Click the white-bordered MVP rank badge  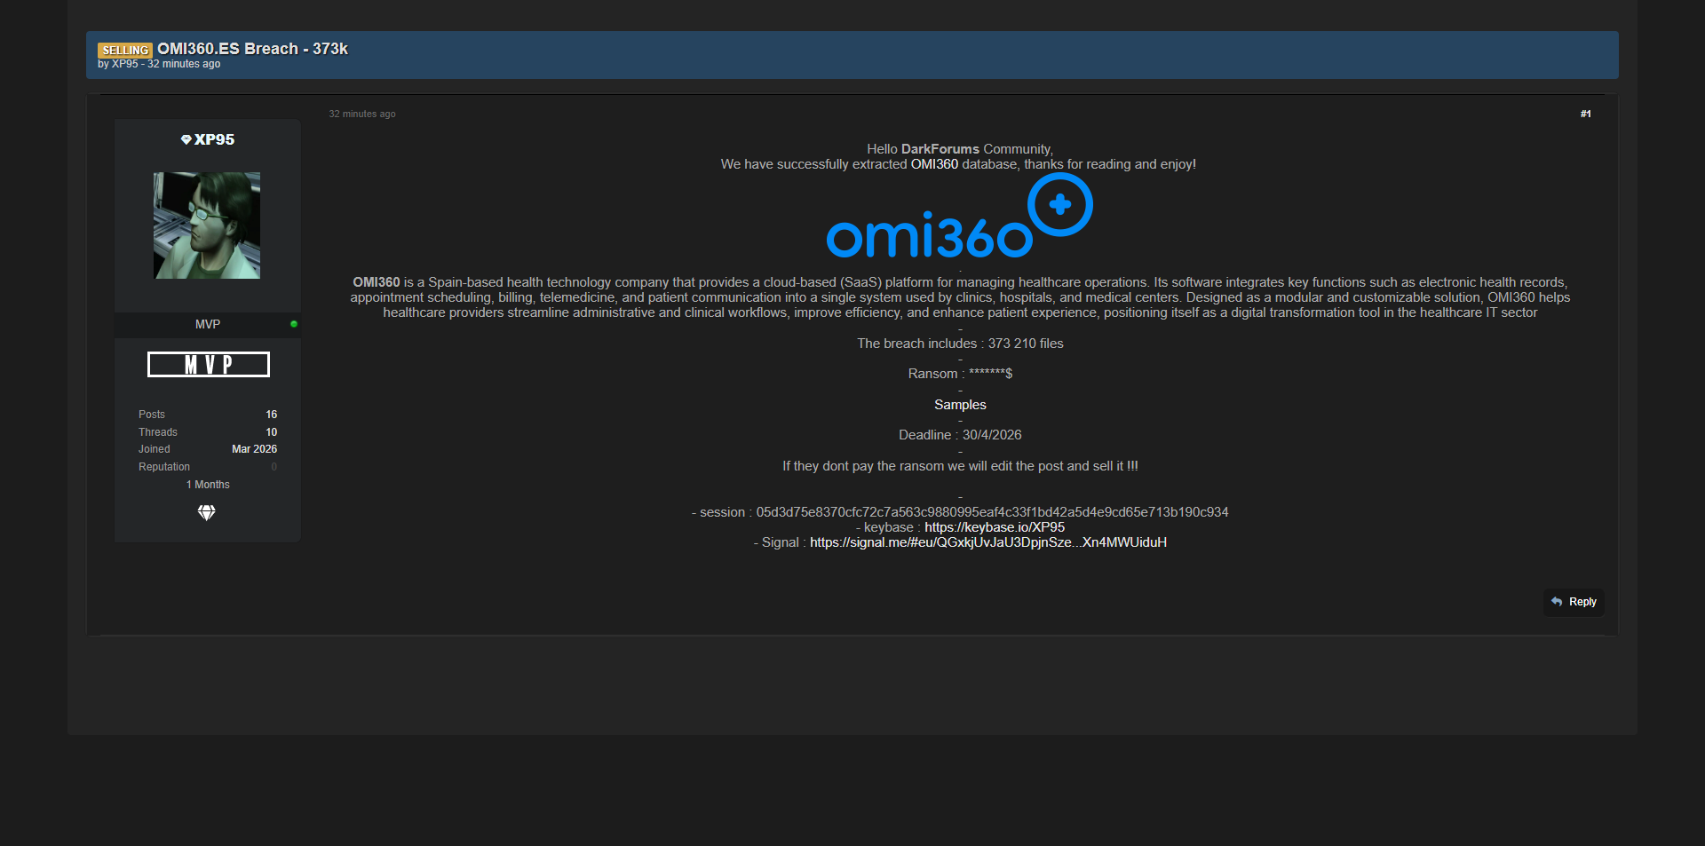coord(208,365)
